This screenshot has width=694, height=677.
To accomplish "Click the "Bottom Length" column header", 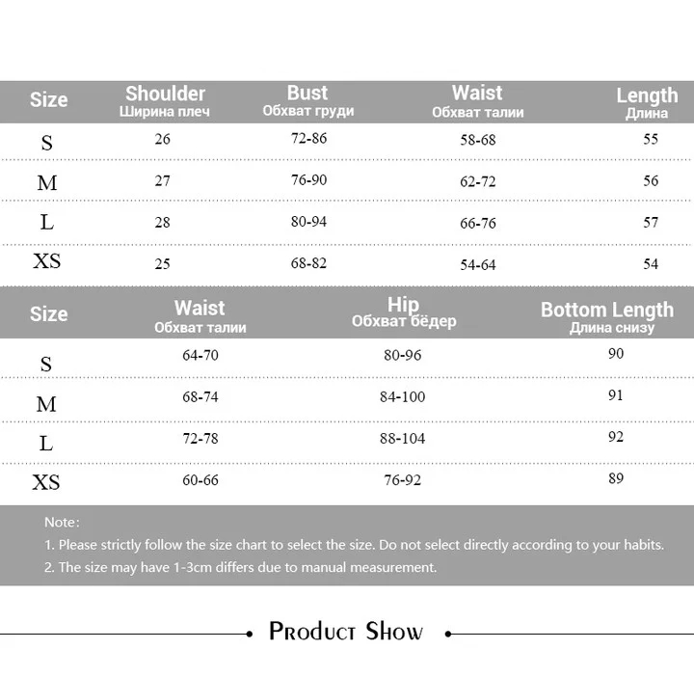I will click(x=606, y=310).
